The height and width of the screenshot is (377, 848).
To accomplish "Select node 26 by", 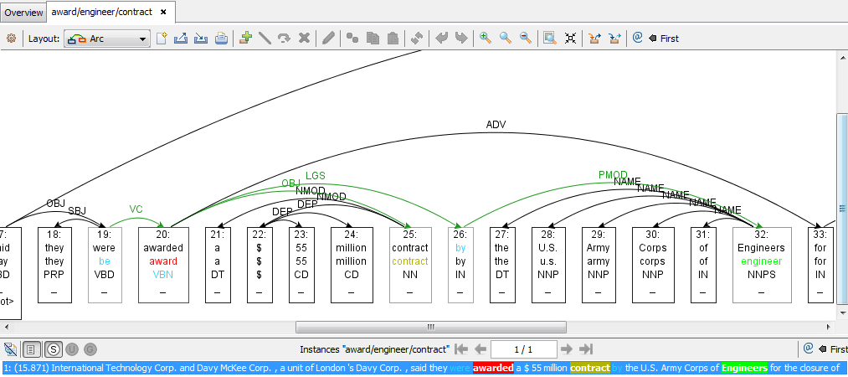I will (x=460, y=265).
